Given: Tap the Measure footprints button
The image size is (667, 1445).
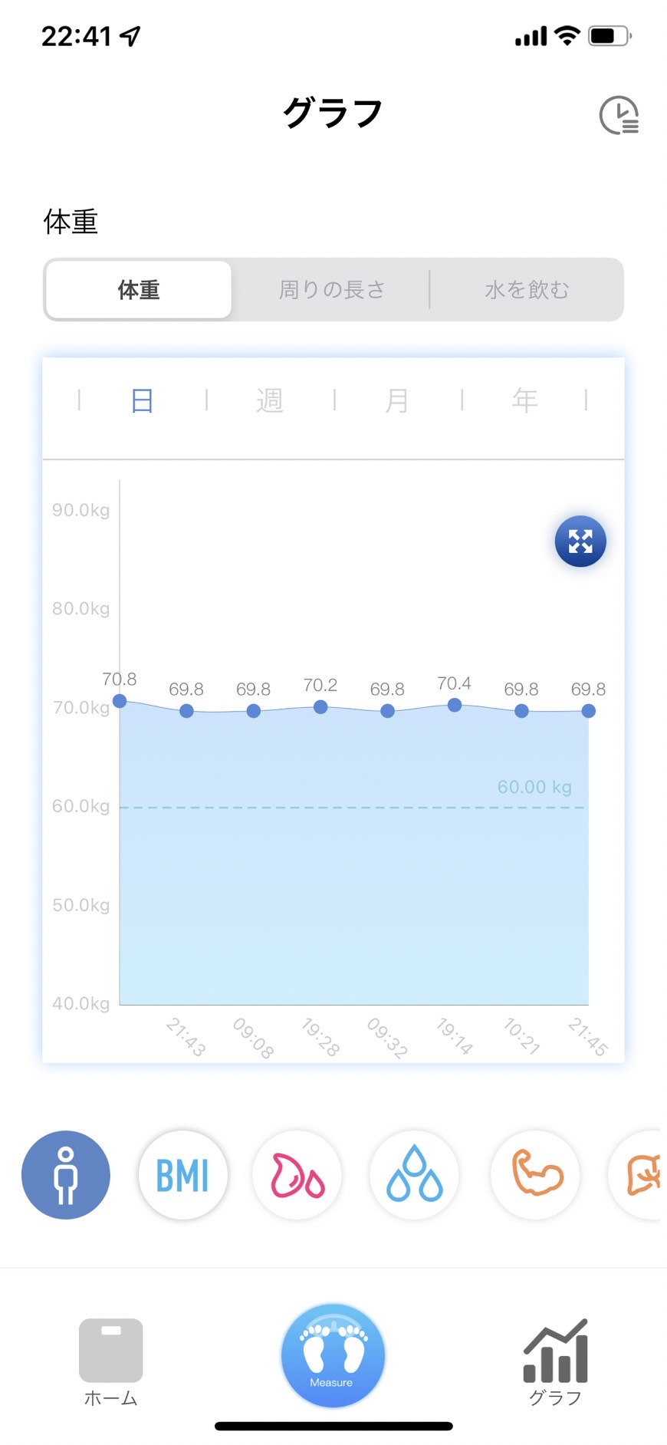Looking at the screenshot, I should pos(333,1355).
